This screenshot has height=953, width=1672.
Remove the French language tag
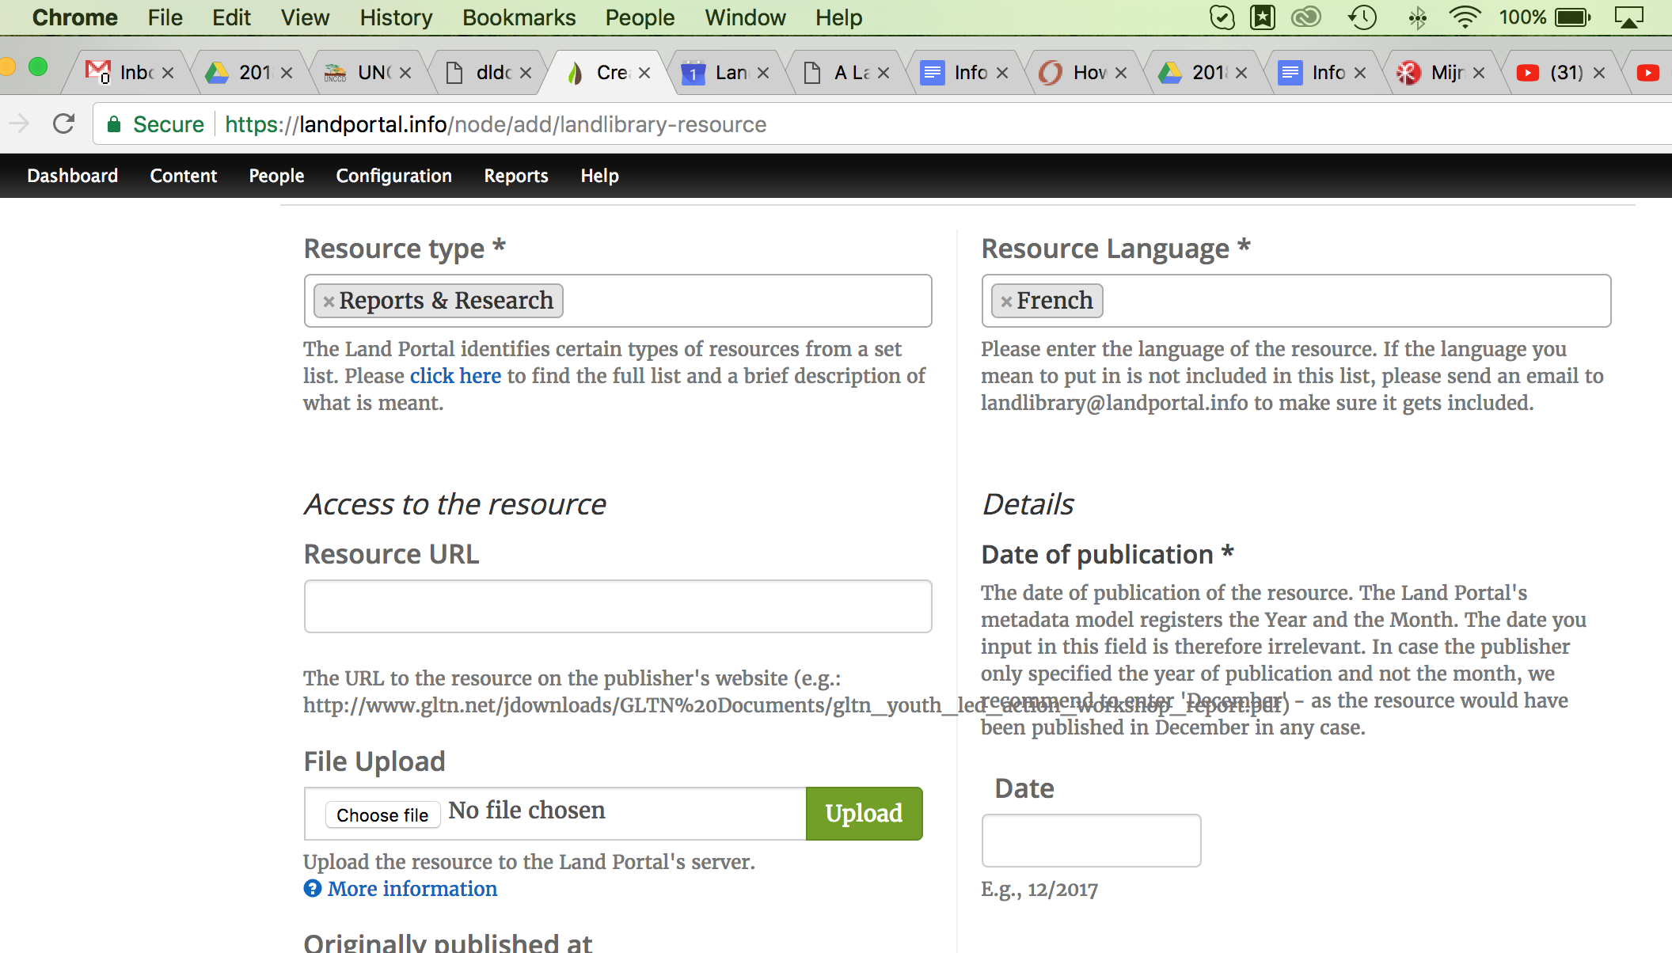1006,302
